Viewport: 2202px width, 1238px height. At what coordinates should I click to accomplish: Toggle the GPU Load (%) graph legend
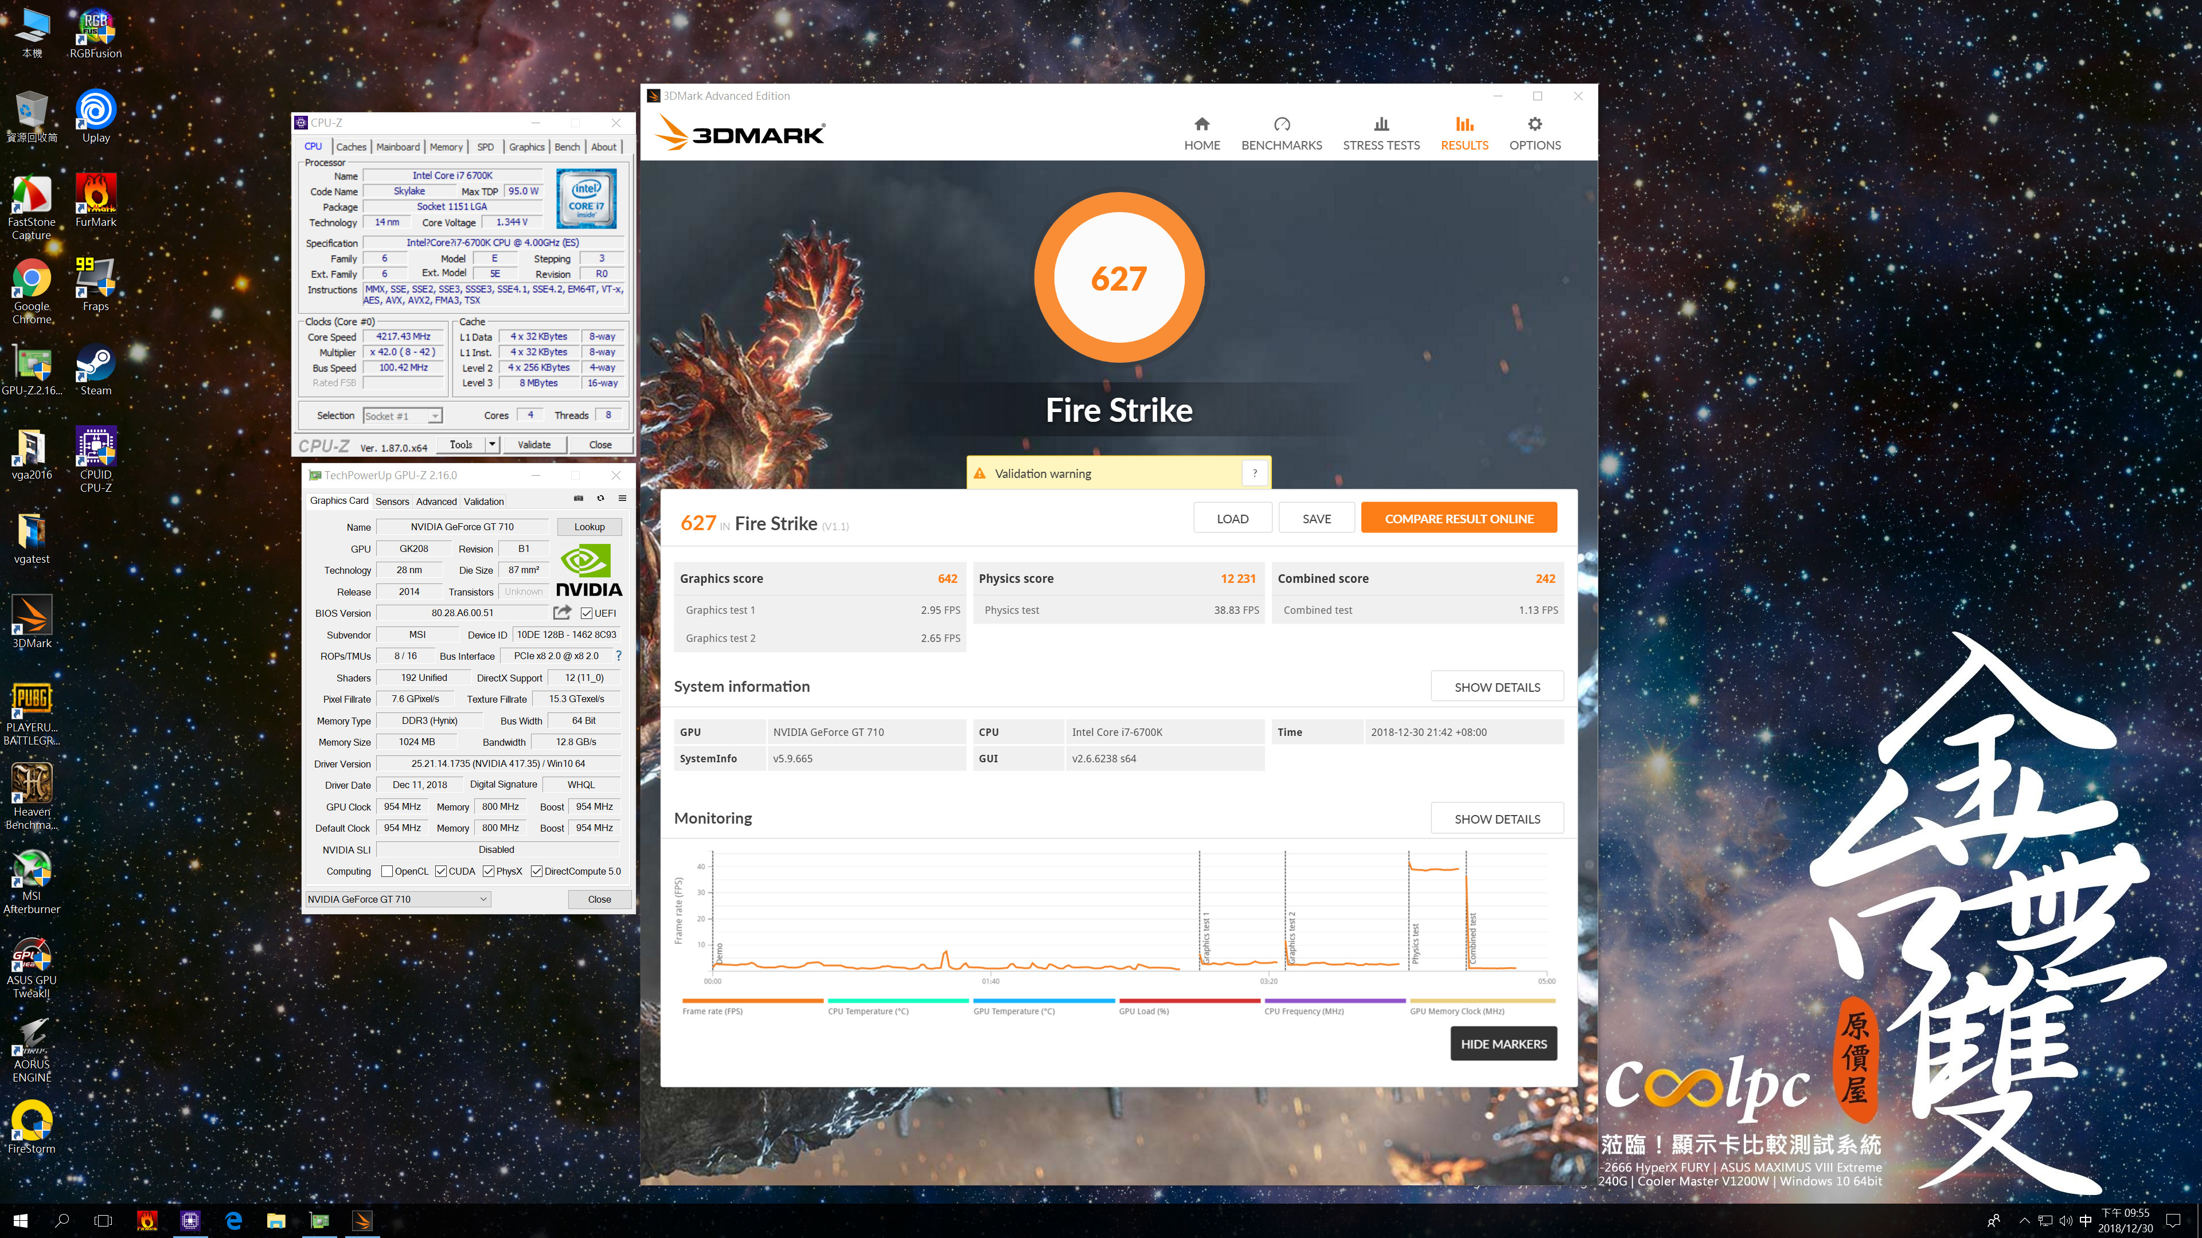[1189, 1006]
